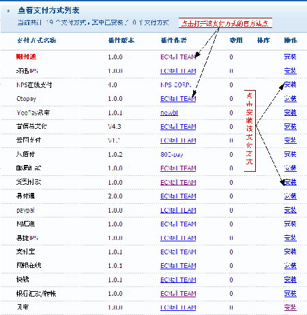Install the 邮局汇款 payment method
Image resolution: width=307 pixels, height=315 pixels.
[290, 168]
